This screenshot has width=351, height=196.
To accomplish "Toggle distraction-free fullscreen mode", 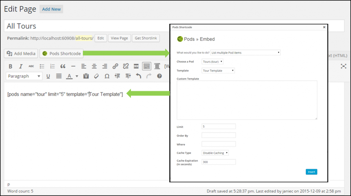I will 343,66.
